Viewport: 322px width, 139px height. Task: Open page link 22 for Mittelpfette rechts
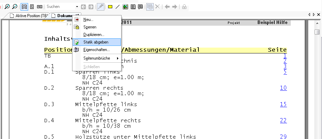pyautogui.click(x=284, y=121)
